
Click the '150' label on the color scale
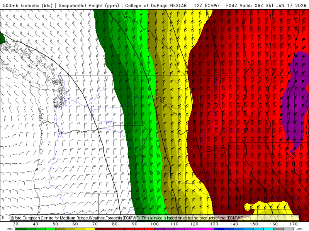click(254, 224)
